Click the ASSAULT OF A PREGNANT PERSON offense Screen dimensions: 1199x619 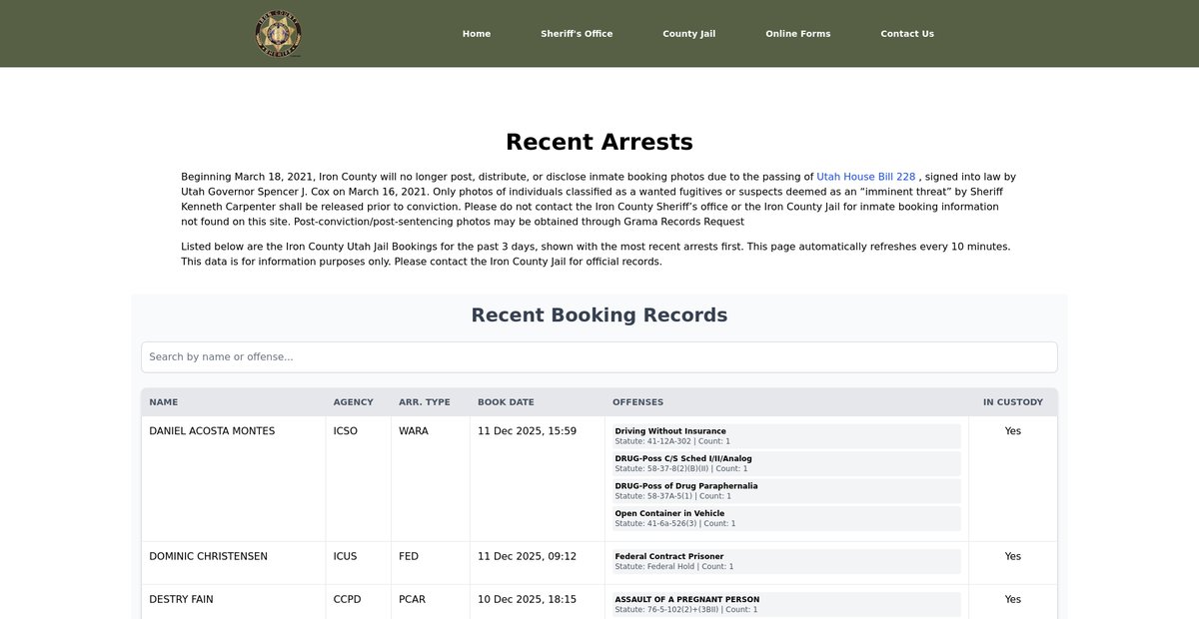point(786,604)
